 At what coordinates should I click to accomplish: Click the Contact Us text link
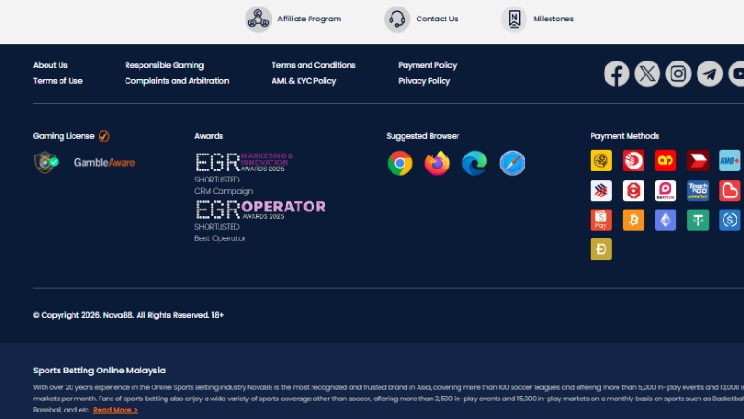pos(437,19)
